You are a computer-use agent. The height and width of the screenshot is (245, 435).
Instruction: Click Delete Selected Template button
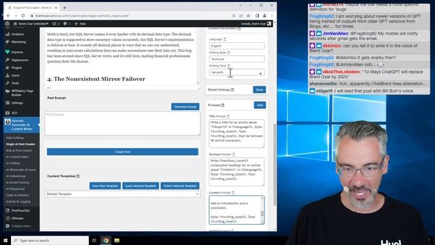pos(179,186)
